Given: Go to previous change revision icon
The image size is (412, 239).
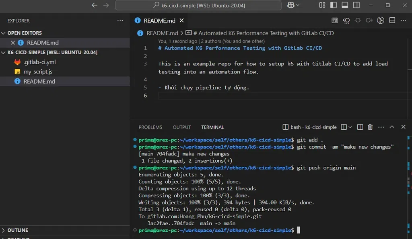Looking at the screenshot, I should coord(358,20).
